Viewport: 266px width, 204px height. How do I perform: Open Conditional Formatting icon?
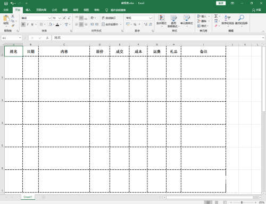tap(161, 18)
